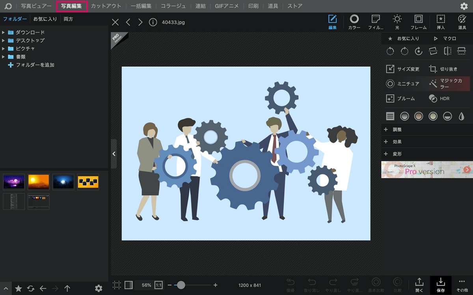Select the 切り抜き crop tool
Image resolution: width=473 pixels, height=295 pixels.
pos(443,69)
